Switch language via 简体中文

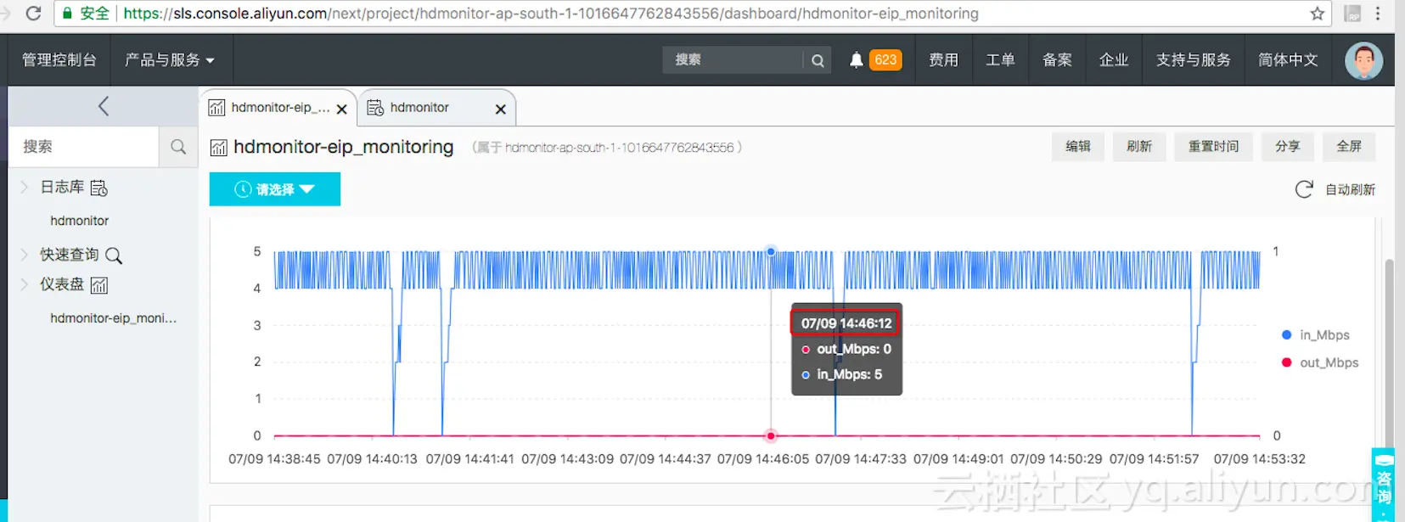[x=1288, y=60]
